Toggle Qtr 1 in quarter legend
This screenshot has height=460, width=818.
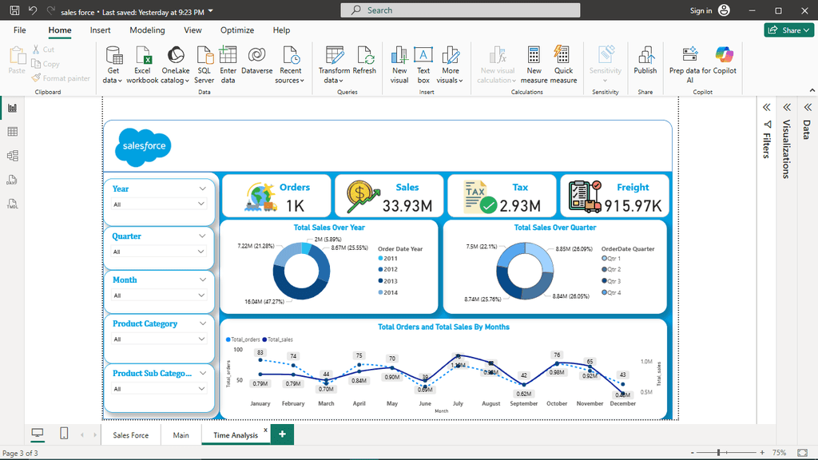click(x=613, y=259)
